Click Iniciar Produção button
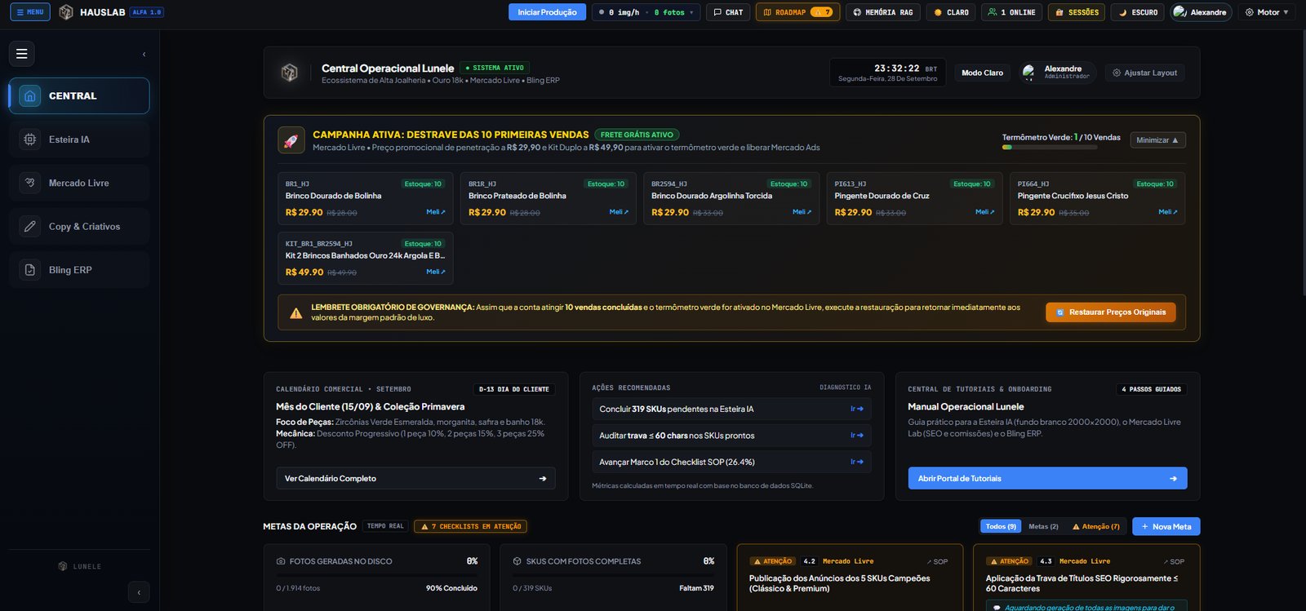The image size is (1306, 611). coord(547,12)
